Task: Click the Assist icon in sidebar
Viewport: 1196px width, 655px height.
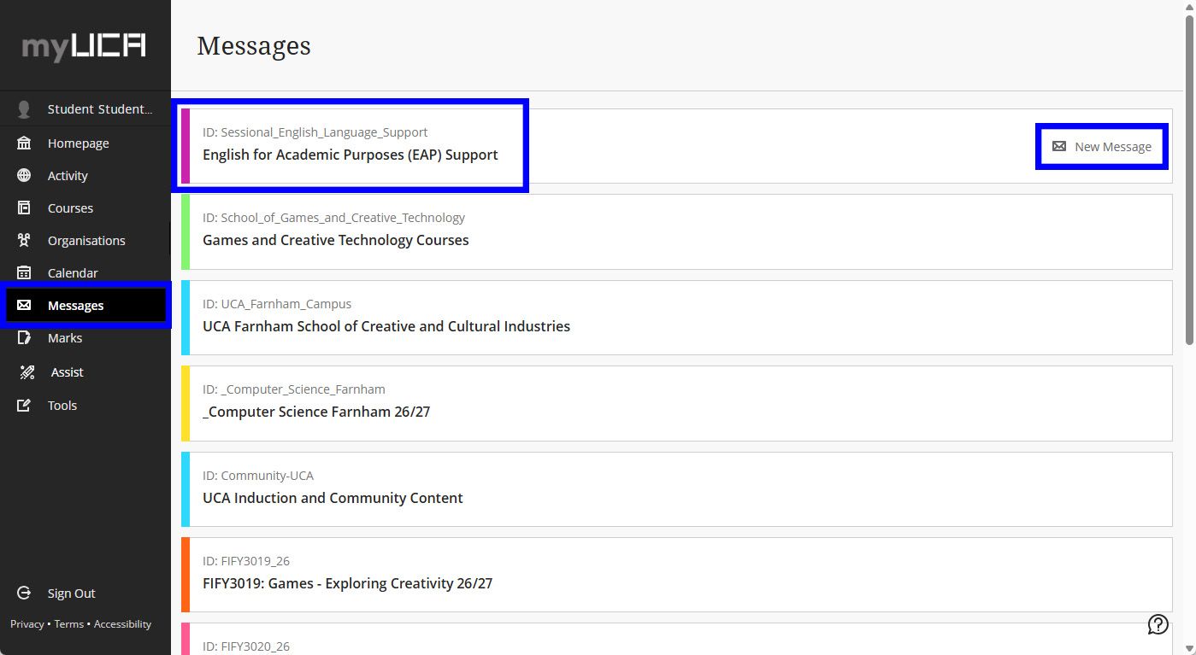Action: pos(27,371)
